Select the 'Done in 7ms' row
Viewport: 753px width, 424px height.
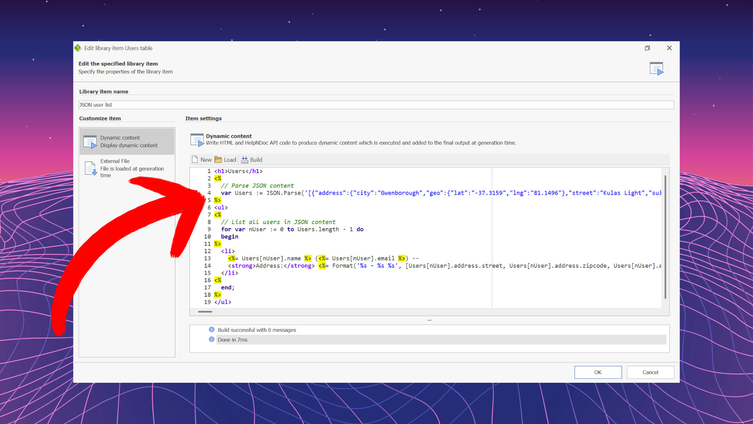point(441,340)
